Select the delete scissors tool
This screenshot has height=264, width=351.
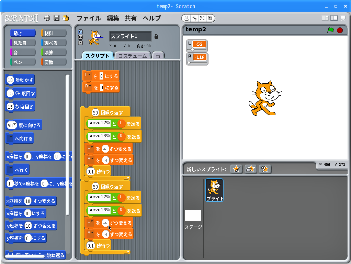pos(194,18)
